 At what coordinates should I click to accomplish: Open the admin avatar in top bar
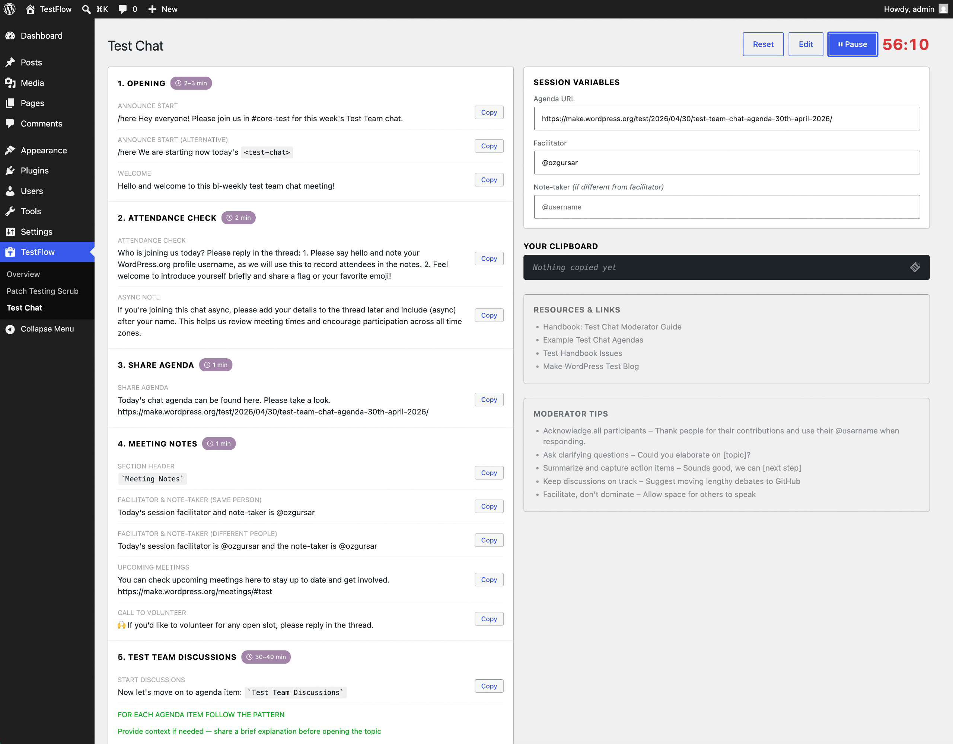point(943,9)
